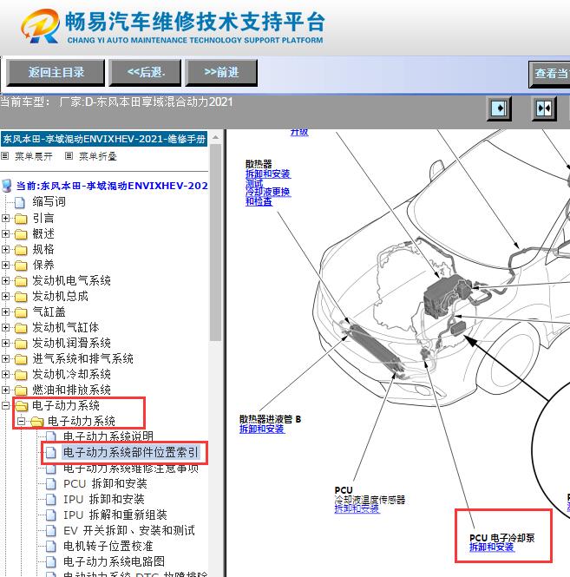
Task: Expand the 进气系统和排气系统 folder
Action: (x=5, y=359)
